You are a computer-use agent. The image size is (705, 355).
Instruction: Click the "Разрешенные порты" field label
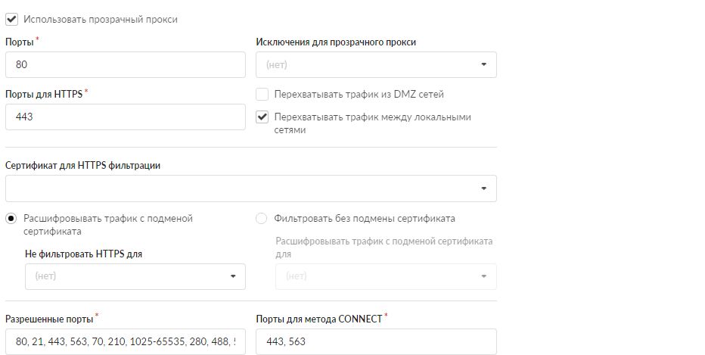click(x=48, y=319)
